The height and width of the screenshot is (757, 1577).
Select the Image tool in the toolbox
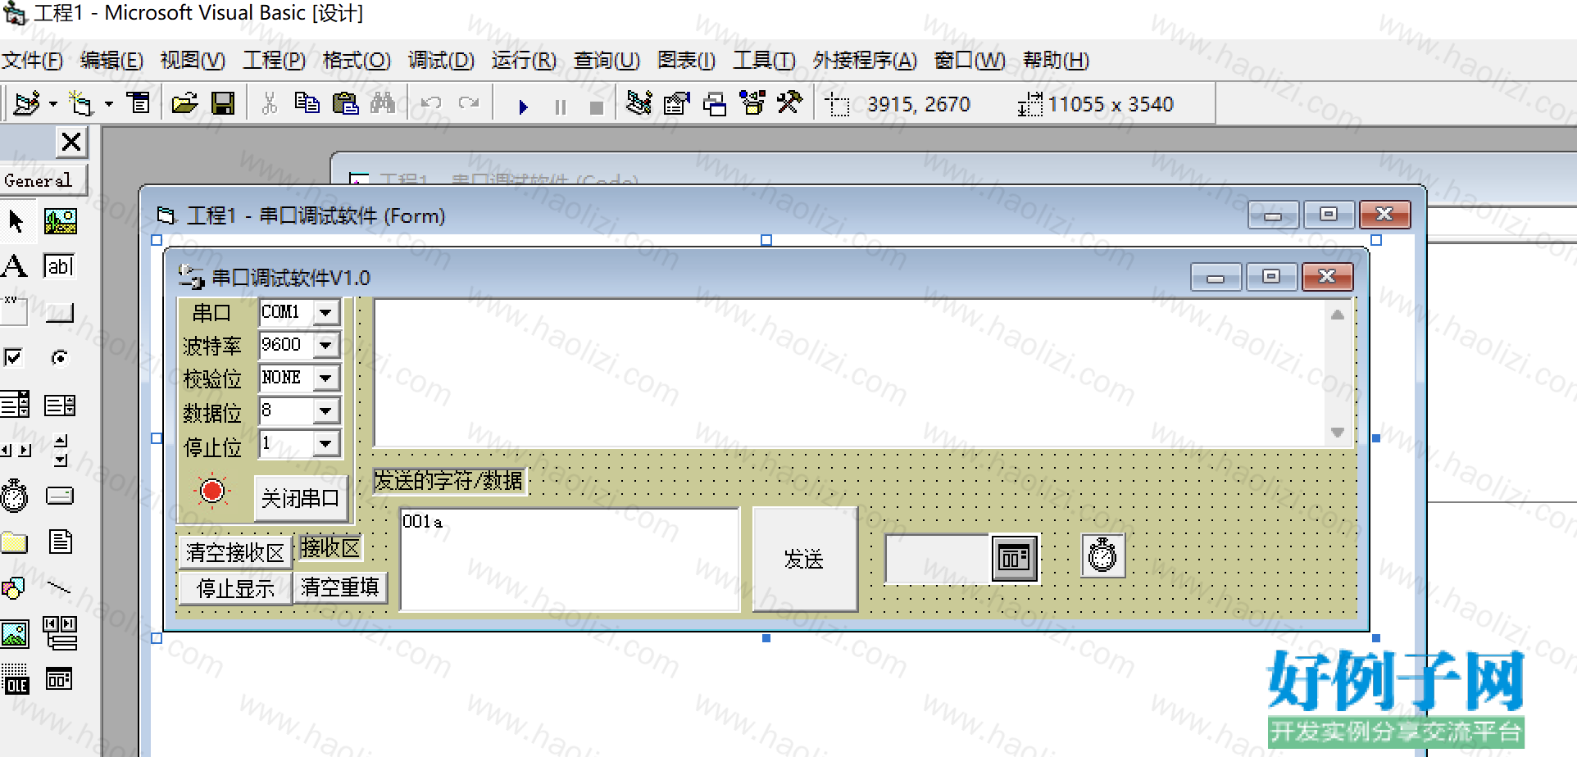15,633
